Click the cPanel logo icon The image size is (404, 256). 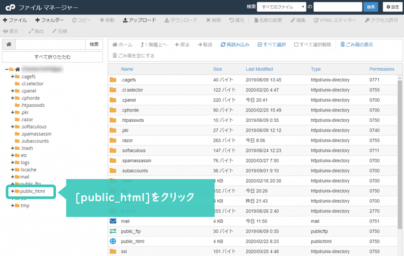click(10, 8)
